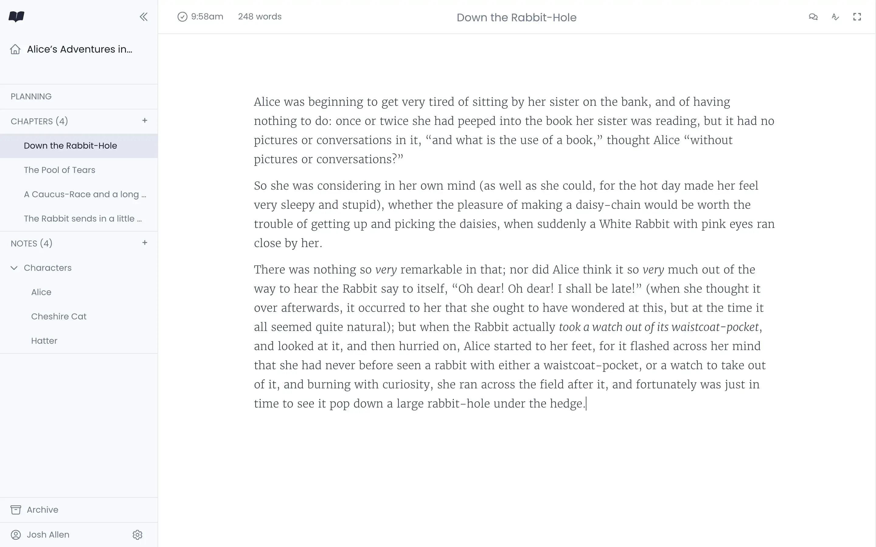This screenshot has width=876, height=547.
Task: Add a new chapter with plus icon
Action: click(145, 120)
